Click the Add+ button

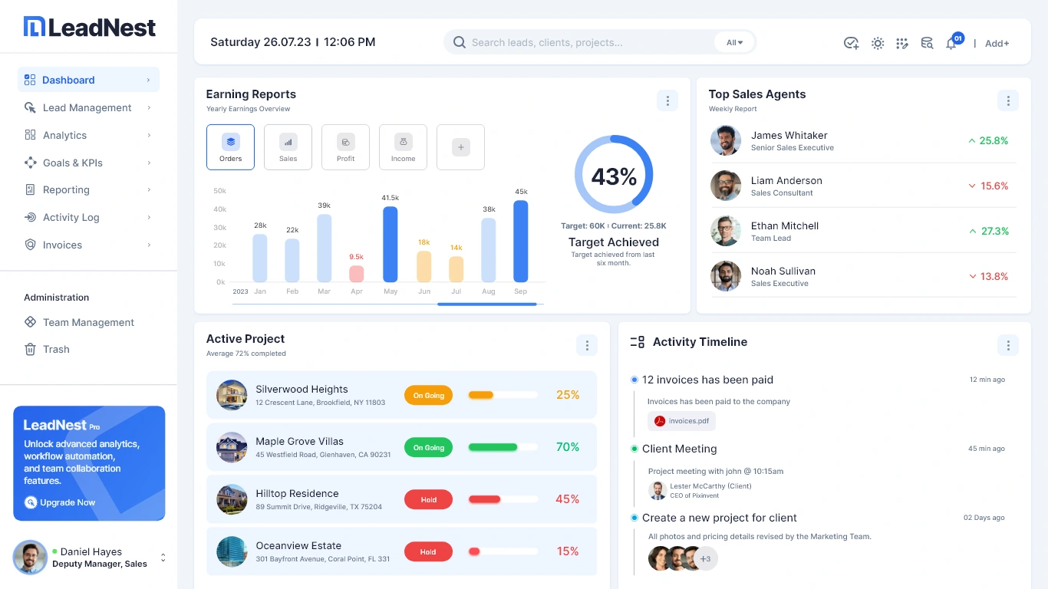(997, 43)
